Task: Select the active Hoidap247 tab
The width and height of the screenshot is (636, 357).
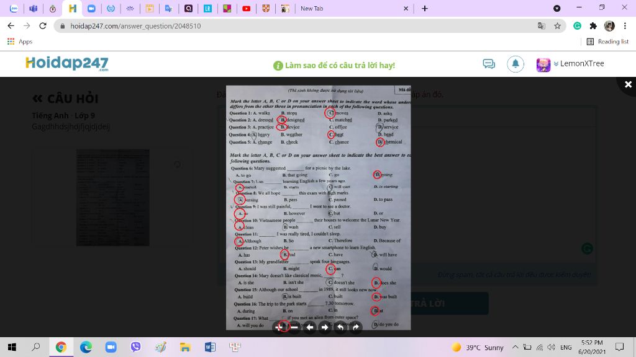Action: click(72, 8)
